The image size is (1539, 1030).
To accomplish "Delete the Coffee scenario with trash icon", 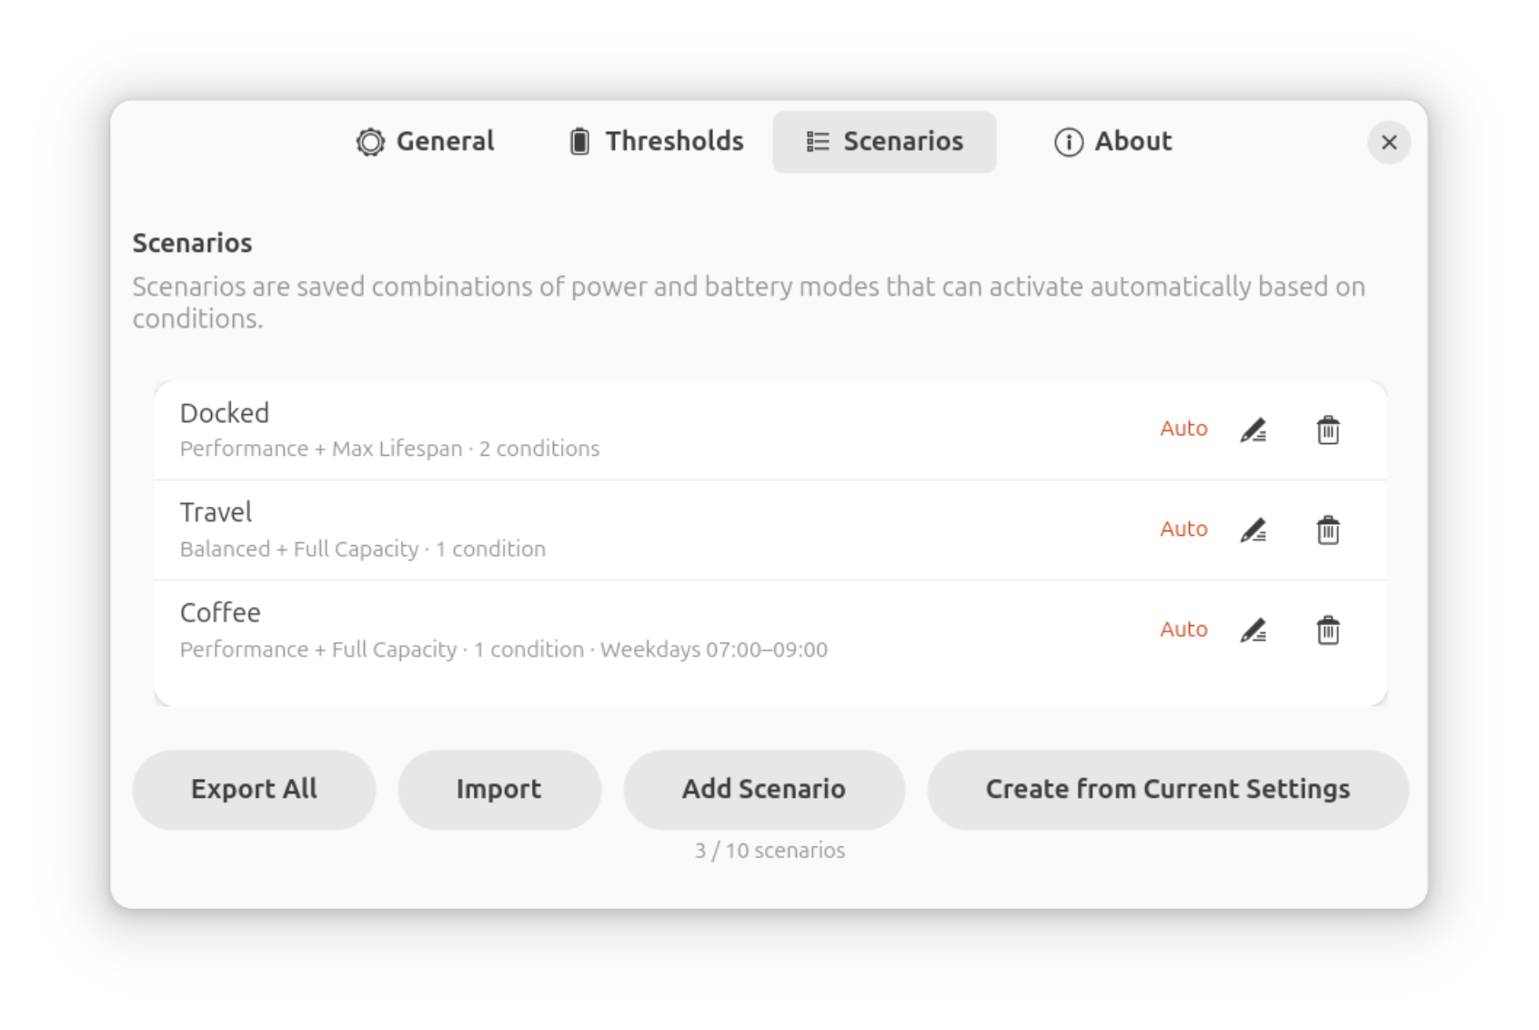I will point(1328,630).
